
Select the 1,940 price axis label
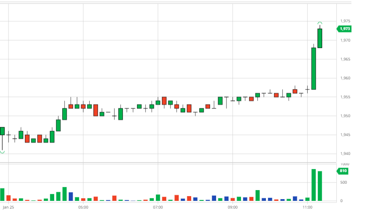[x=345, y=154]
